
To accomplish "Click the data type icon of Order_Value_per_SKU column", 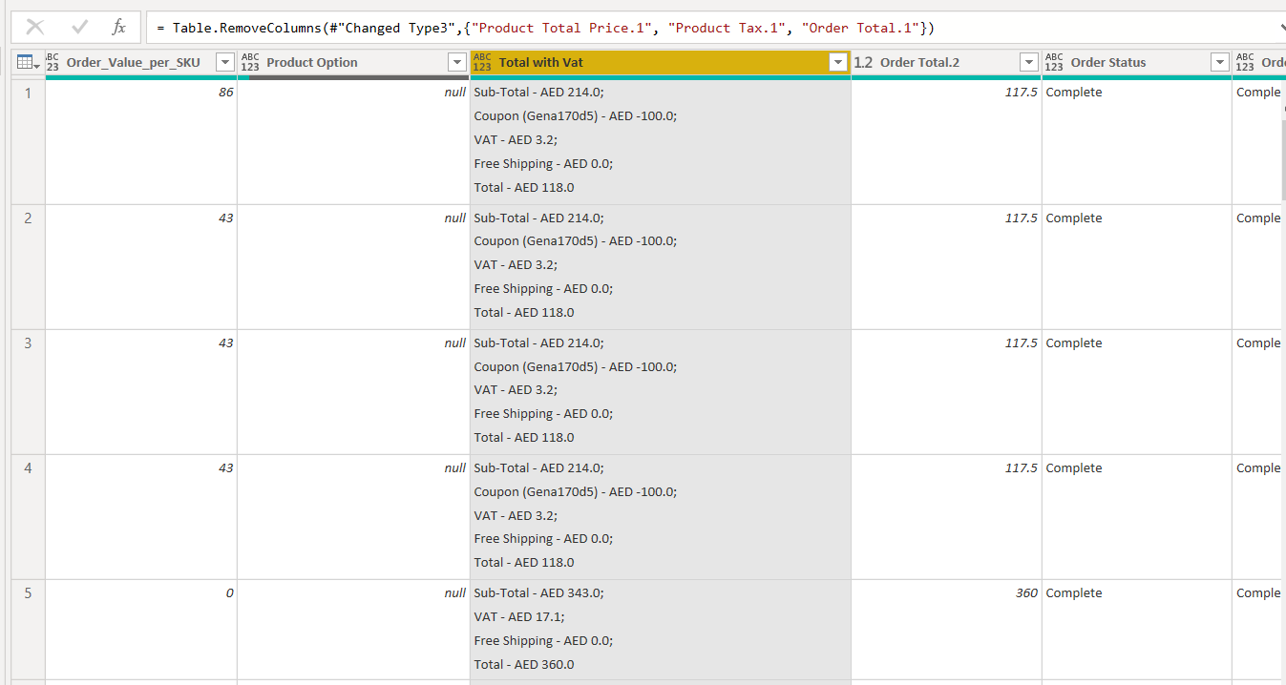I will point(53,62).
